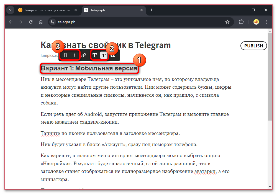Click the heading "Вариант 1: Мобильная версия"
277x194 pixels.
(x=89, y=68)
